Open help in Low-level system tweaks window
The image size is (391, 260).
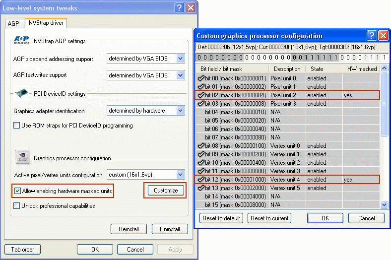[x=179, y=8]
